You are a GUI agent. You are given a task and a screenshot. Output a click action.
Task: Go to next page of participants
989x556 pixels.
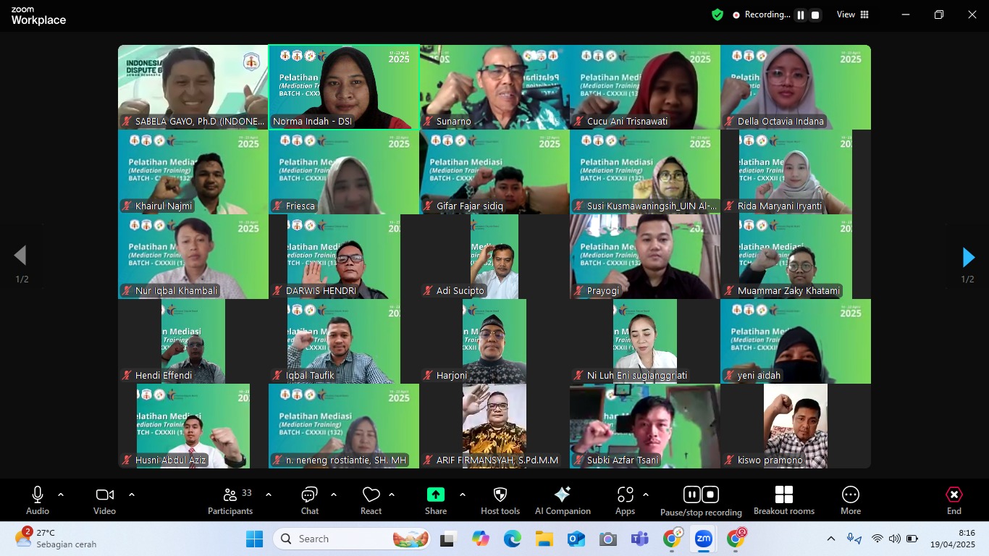tap(968, 257)
